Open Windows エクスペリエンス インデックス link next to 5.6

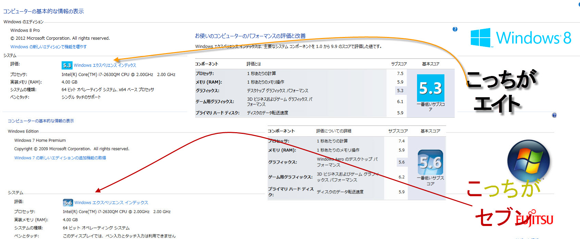click(x=111, y=203)
